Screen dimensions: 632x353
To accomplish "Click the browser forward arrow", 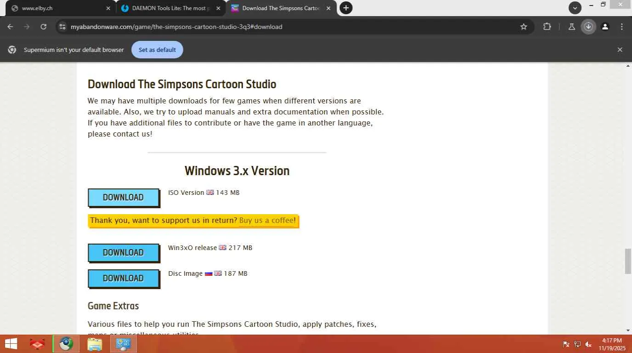I will (x=27, y=27).
